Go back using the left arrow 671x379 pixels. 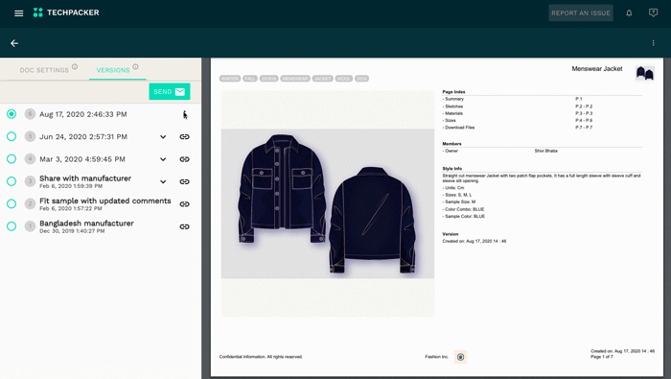pos(14,43)
